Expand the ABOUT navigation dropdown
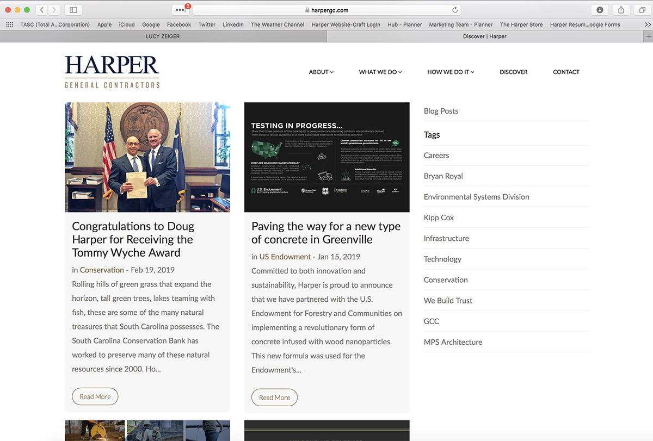This screenshot has height=441, width=653. coord(321,71)
